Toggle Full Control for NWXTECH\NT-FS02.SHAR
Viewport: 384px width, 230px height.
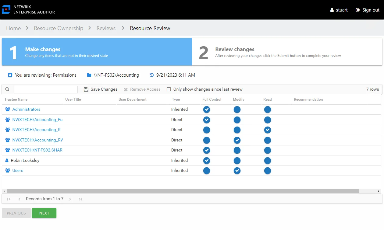pos(207,150)
